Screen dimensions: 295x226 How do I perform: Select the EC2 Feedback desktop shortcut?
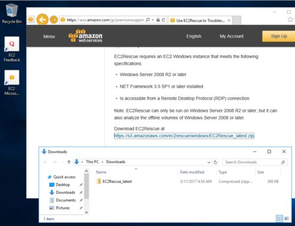(x=12, y=49)
